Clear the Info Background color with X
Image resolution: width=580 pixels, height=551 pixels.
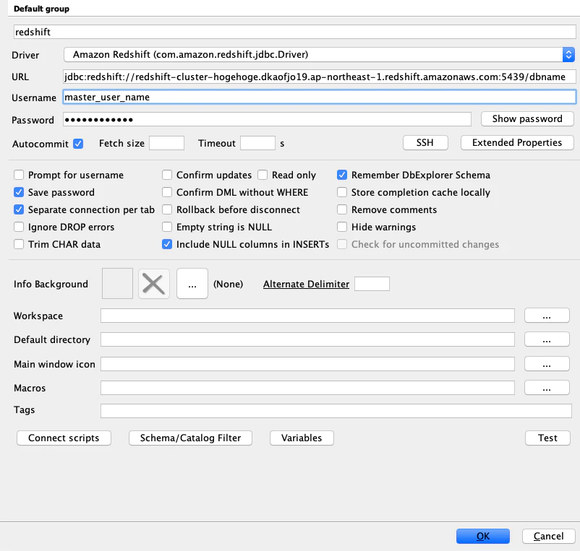pos(154,284)
